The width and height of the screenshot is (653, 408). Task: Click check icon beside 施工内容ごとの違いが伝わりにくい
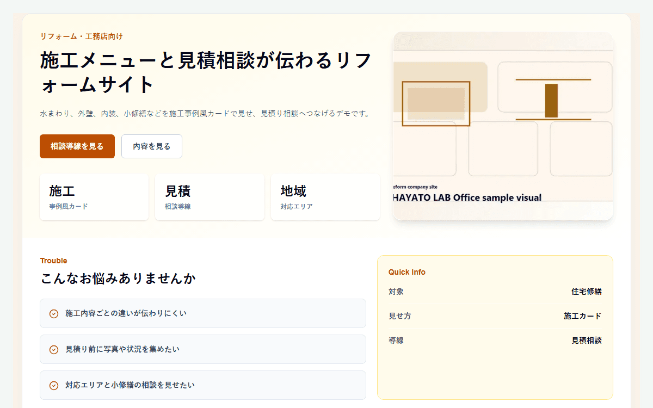pyautogui.click(x=54, y=313)
